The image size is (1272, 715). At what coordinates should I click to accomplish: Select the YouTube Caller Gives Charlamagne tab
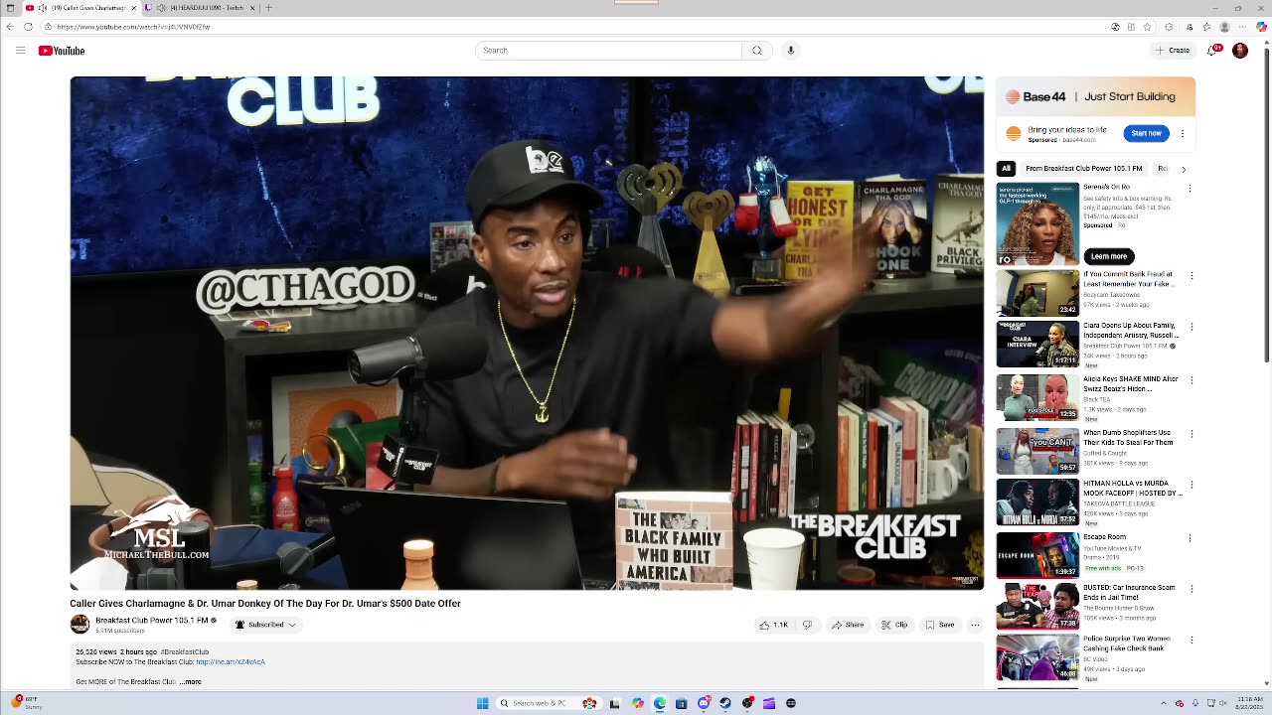coord(81,8)
